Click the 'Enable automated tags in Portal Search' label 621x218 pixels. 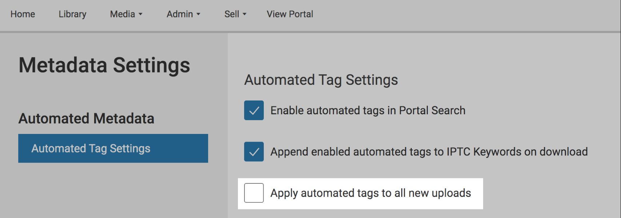(368, 111)
